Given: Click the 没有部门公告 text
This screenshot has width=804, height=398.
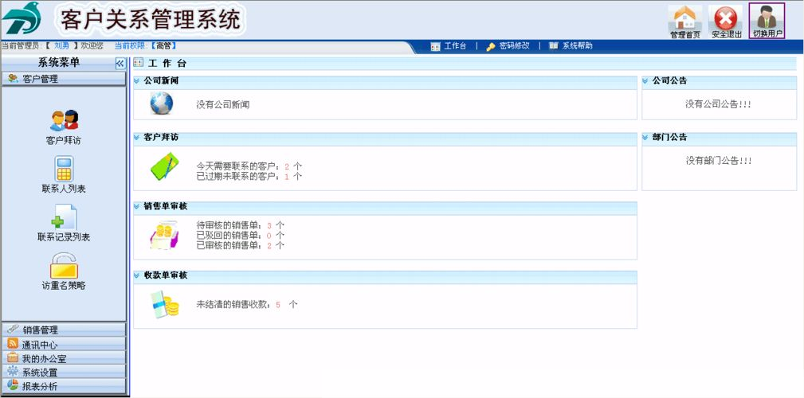Looking at the screenshot, I should coord(719,161).
